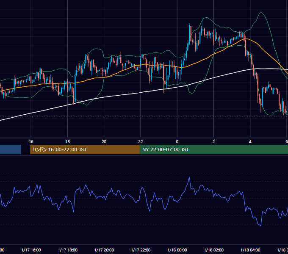Screen dimensions: 288x254
Task: Click the '20' hour axis label
Action: coord(104,142)
